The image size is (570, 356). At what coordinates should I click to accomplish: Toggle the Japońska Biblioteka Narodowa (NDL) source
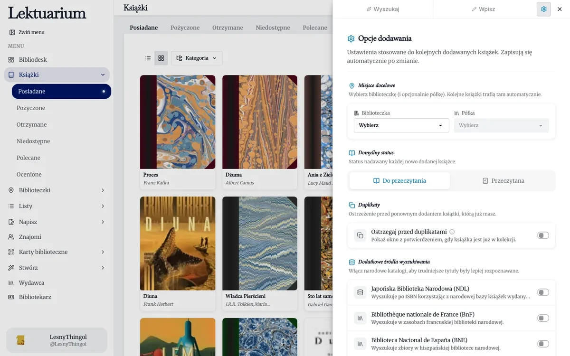pyautogui.click(x=543, y=292)
